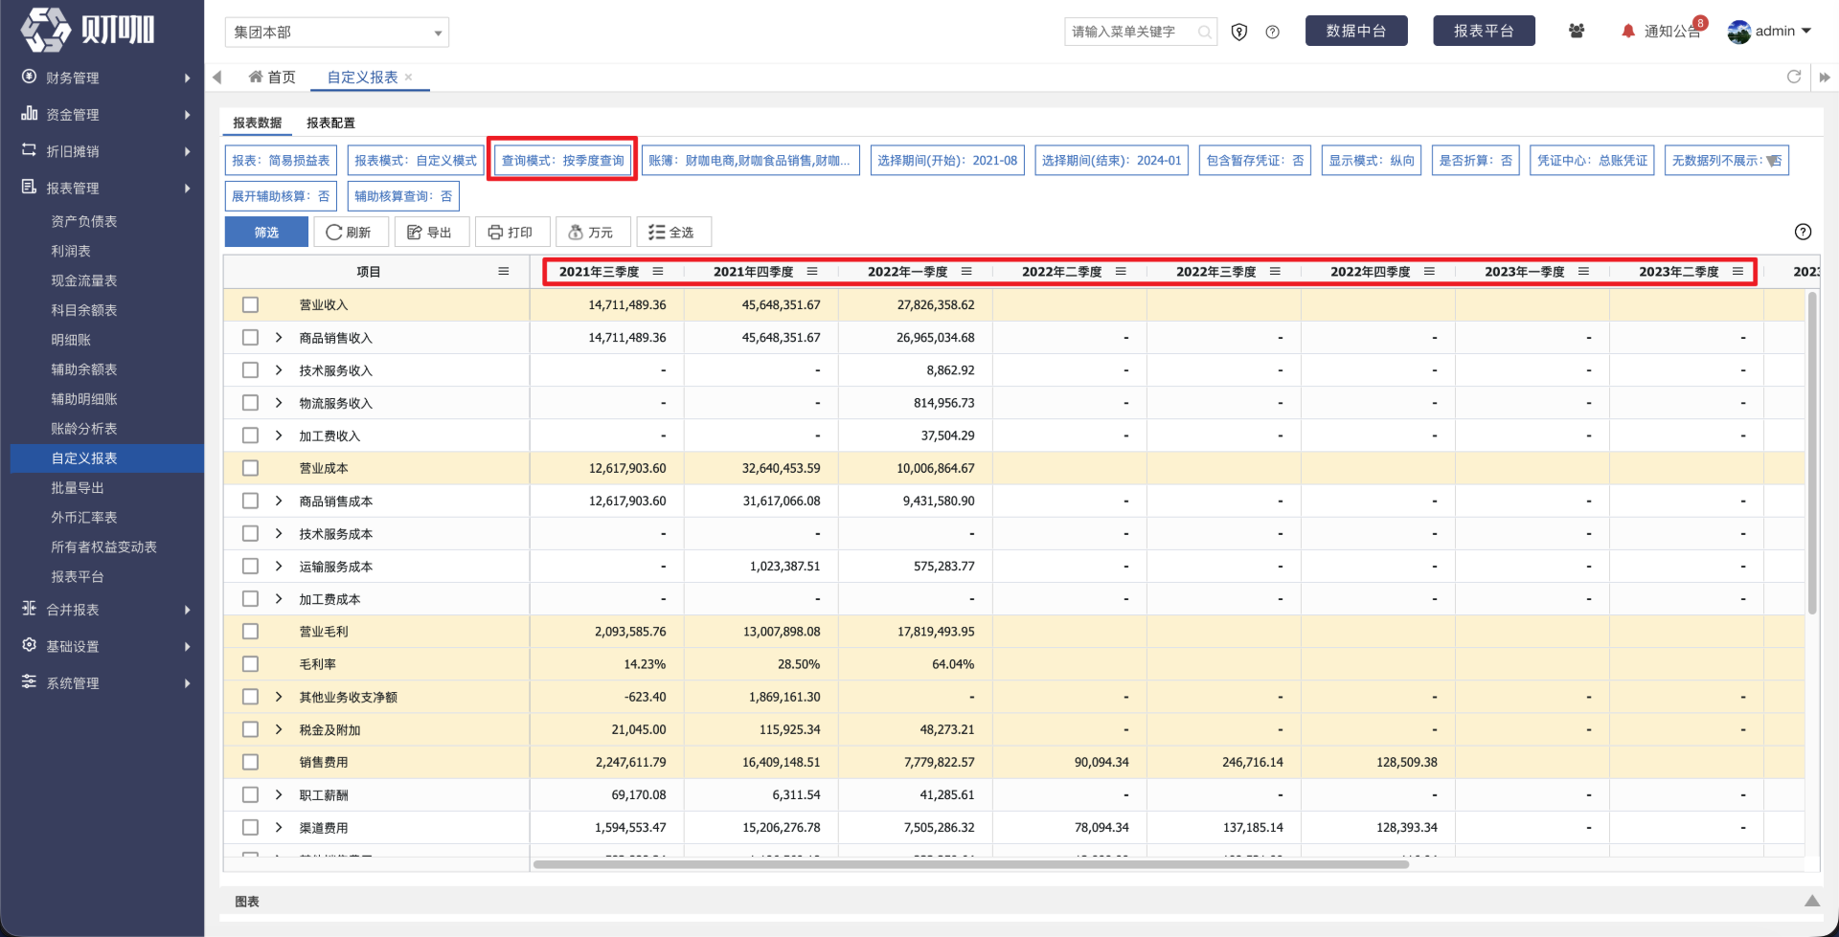Tick checkbox for 毛利率 row
Viewport: 1839px width, 937px height.
(x=251, y=663)
